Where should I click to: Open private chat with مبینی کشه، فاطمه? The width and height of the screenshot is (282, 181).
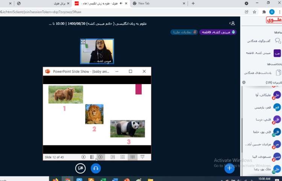263,53
